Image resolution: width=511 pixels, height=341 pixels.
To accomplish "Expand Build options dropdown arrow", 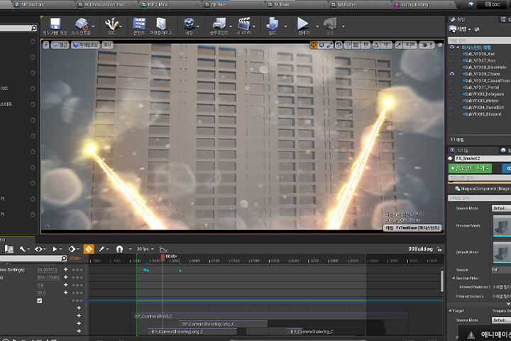I will 286,26.
